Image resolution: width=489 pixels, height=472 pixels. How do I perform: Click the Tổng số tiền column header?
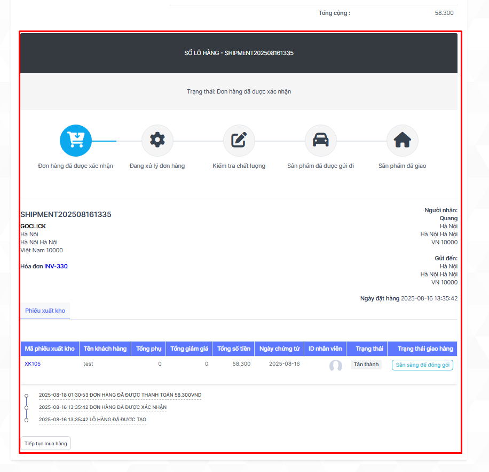coord(233,349)
